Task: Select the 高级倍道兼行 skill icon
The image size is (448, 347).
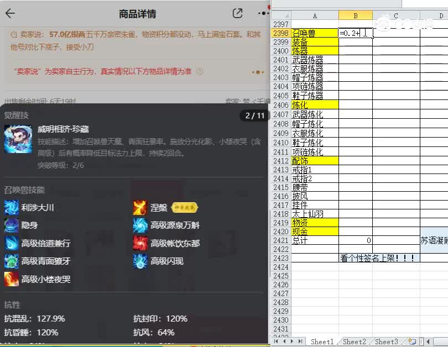Action: 12,243
